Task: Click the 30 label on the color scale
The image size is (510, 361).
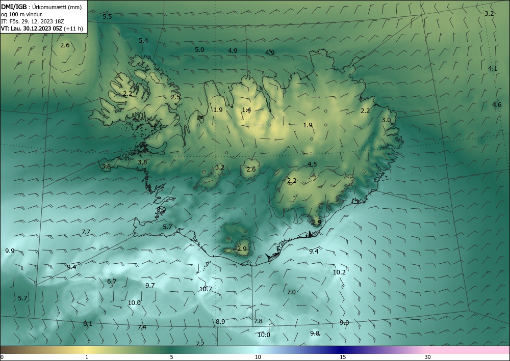Action: pyautogui.click(x=427, y=357)
